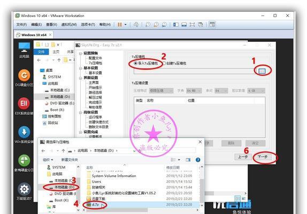Open the 主页 tab in Explorer ribbon
This screenshot has height=214, width=307.
[x=56, y=52]
